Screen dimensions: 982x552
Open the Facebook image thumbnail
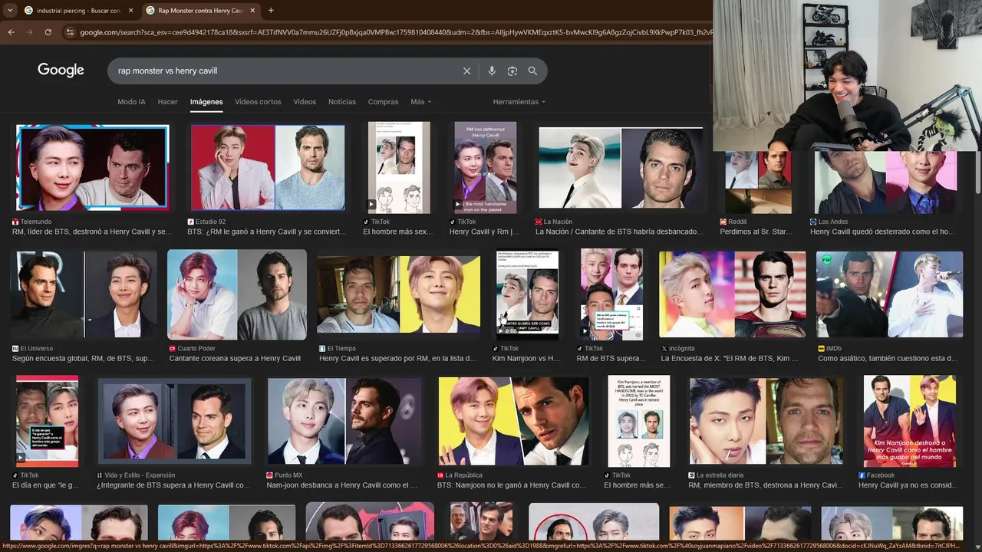coord(909,421)
